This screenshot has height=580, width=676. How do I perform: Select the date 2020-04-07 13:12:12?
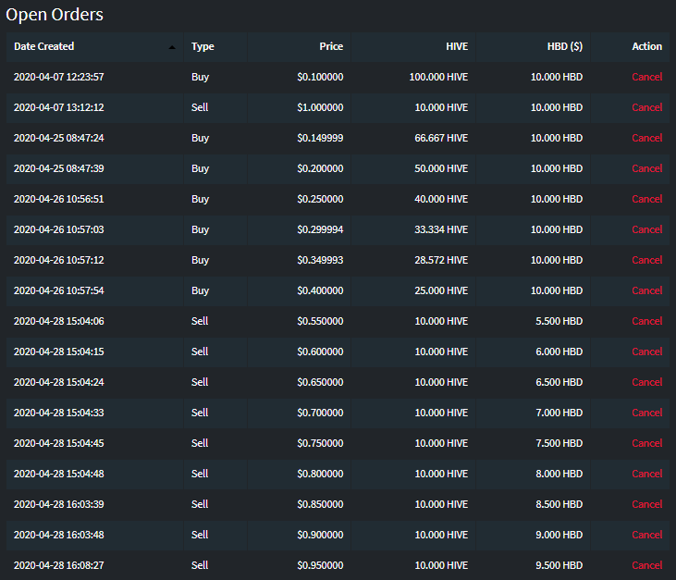[x=58, y=107]
